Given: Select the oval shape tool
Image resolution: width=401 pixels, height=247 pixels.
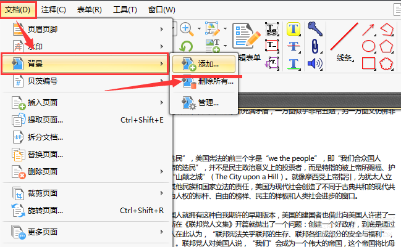Looking at the screenshot, I should [x=369, y=46].
